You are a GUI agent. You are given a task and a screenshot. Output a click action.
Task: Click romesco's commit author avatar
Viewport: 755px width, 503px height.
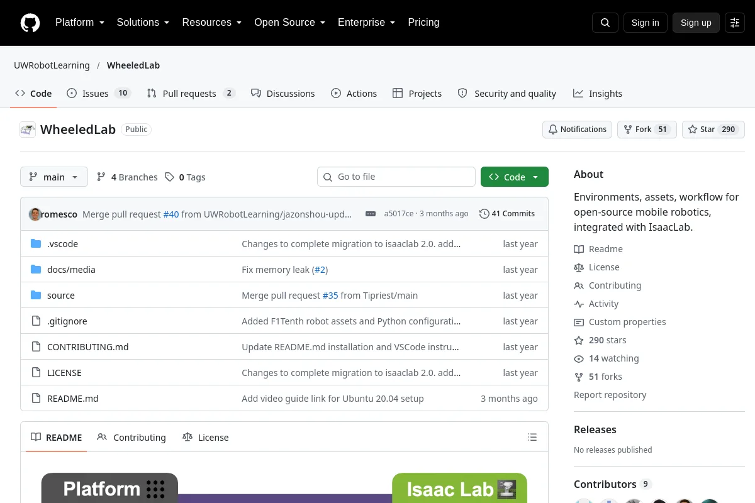(35, 214)
